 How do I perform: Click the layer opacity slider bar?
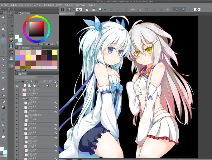[45, 77]
